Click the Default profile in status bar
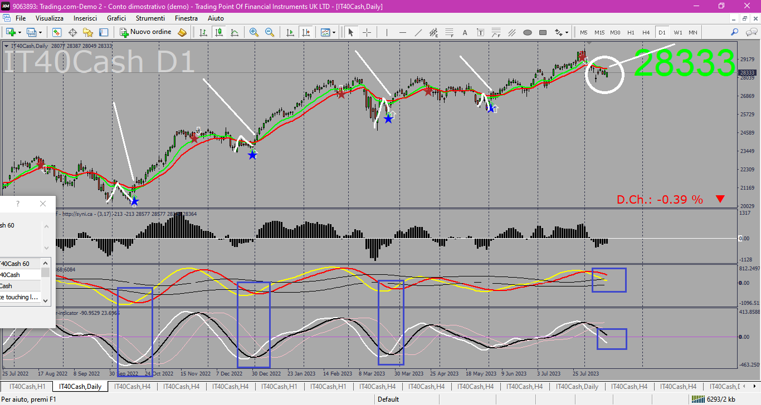The image size is (761, 405). coord(388,399)
